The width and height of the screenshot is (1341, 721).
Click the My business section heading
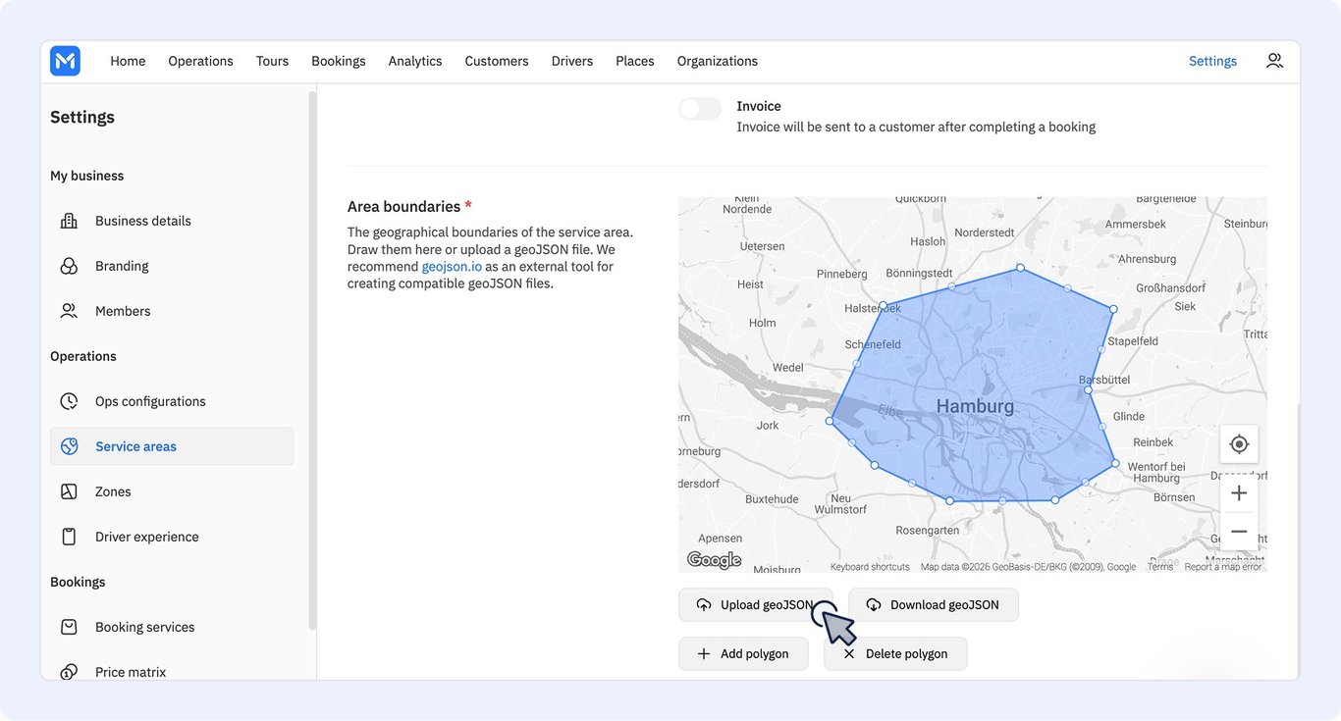pyautogui.click(x=87, y=176)
